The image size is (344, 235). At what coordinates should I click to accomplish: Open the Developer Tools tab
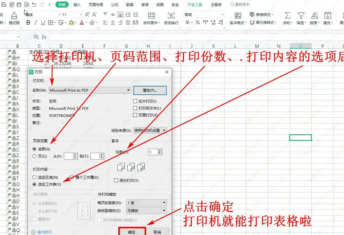195,5
